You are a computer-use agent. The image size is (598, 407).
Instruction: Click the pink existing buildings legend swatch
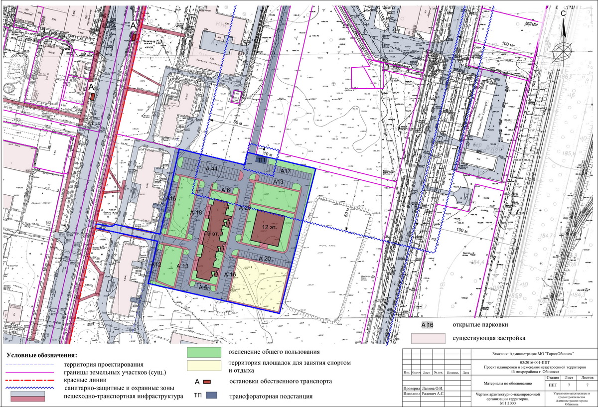(x=428, y=338)
